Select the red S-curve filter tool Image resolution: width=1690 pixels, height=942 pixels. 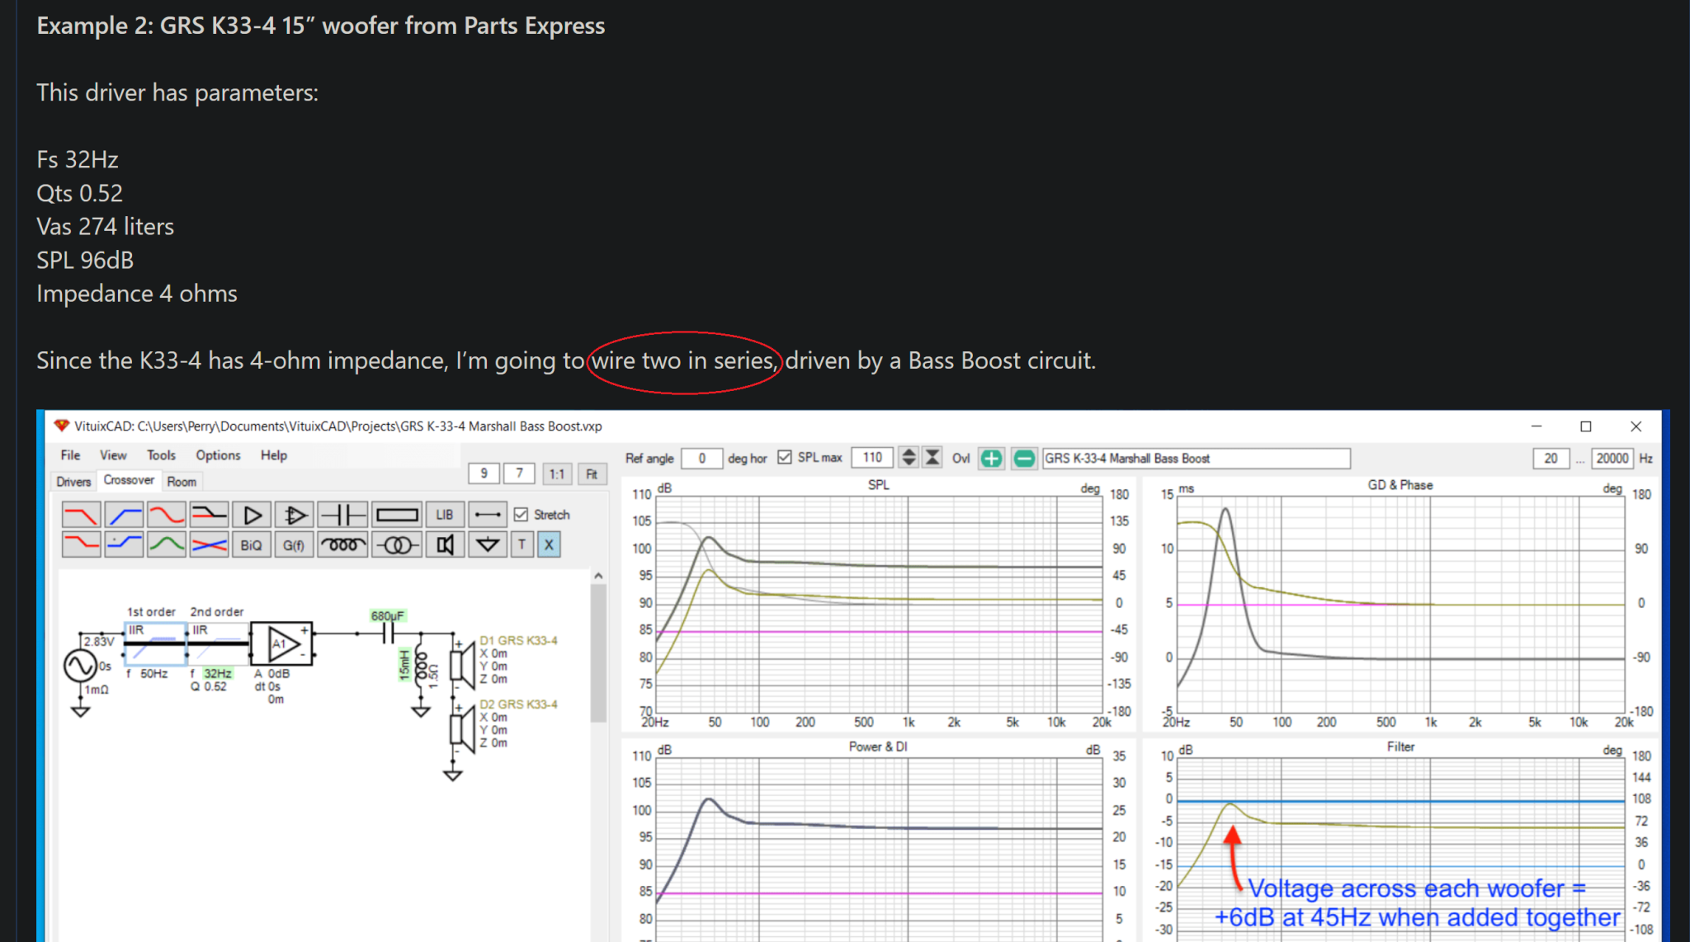pos(167,516)
